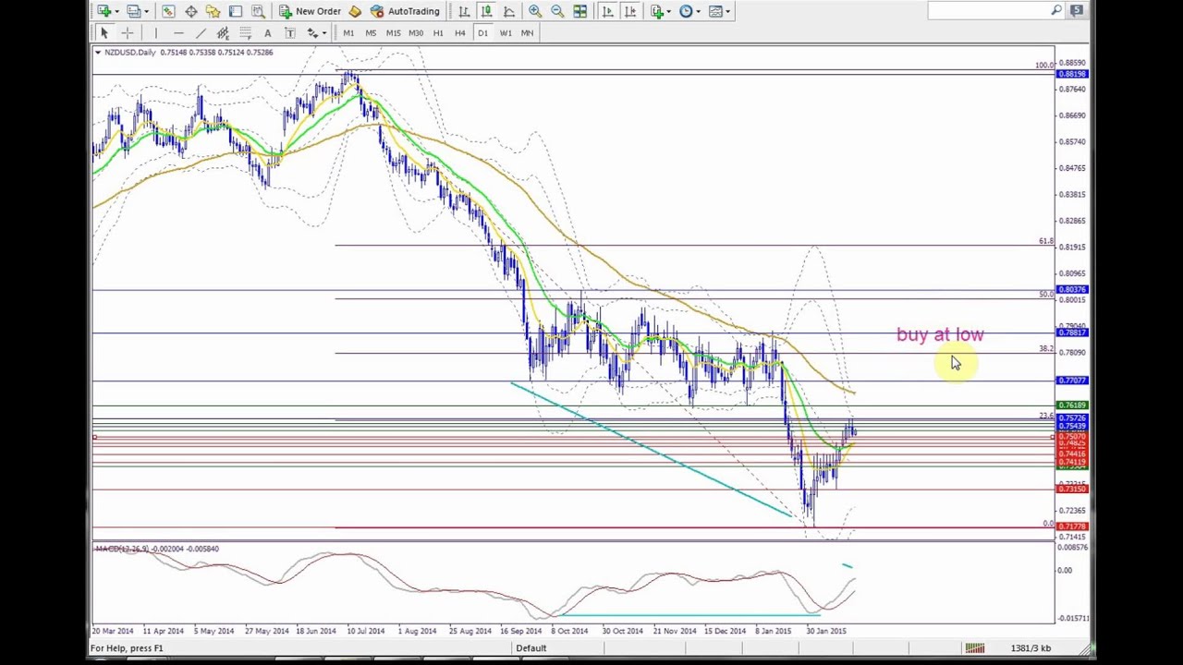Zoom in on the chart
This screenshot has height=665, width=1183.
[535, 11]
